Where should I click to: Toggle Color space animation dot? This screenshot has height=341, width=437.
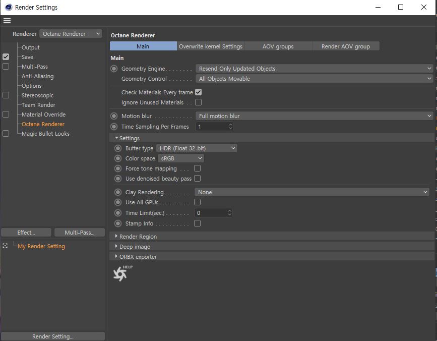118,158
